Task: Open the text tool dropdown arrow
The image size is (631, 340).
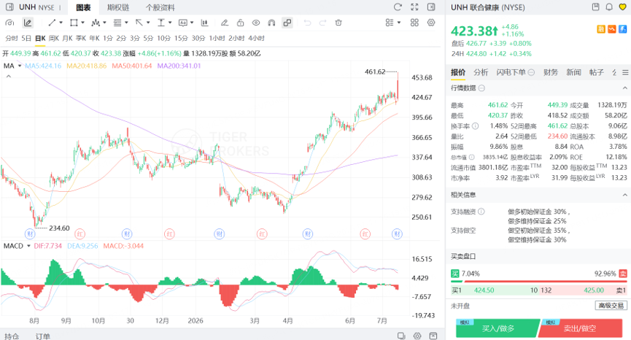Action: 170,23
